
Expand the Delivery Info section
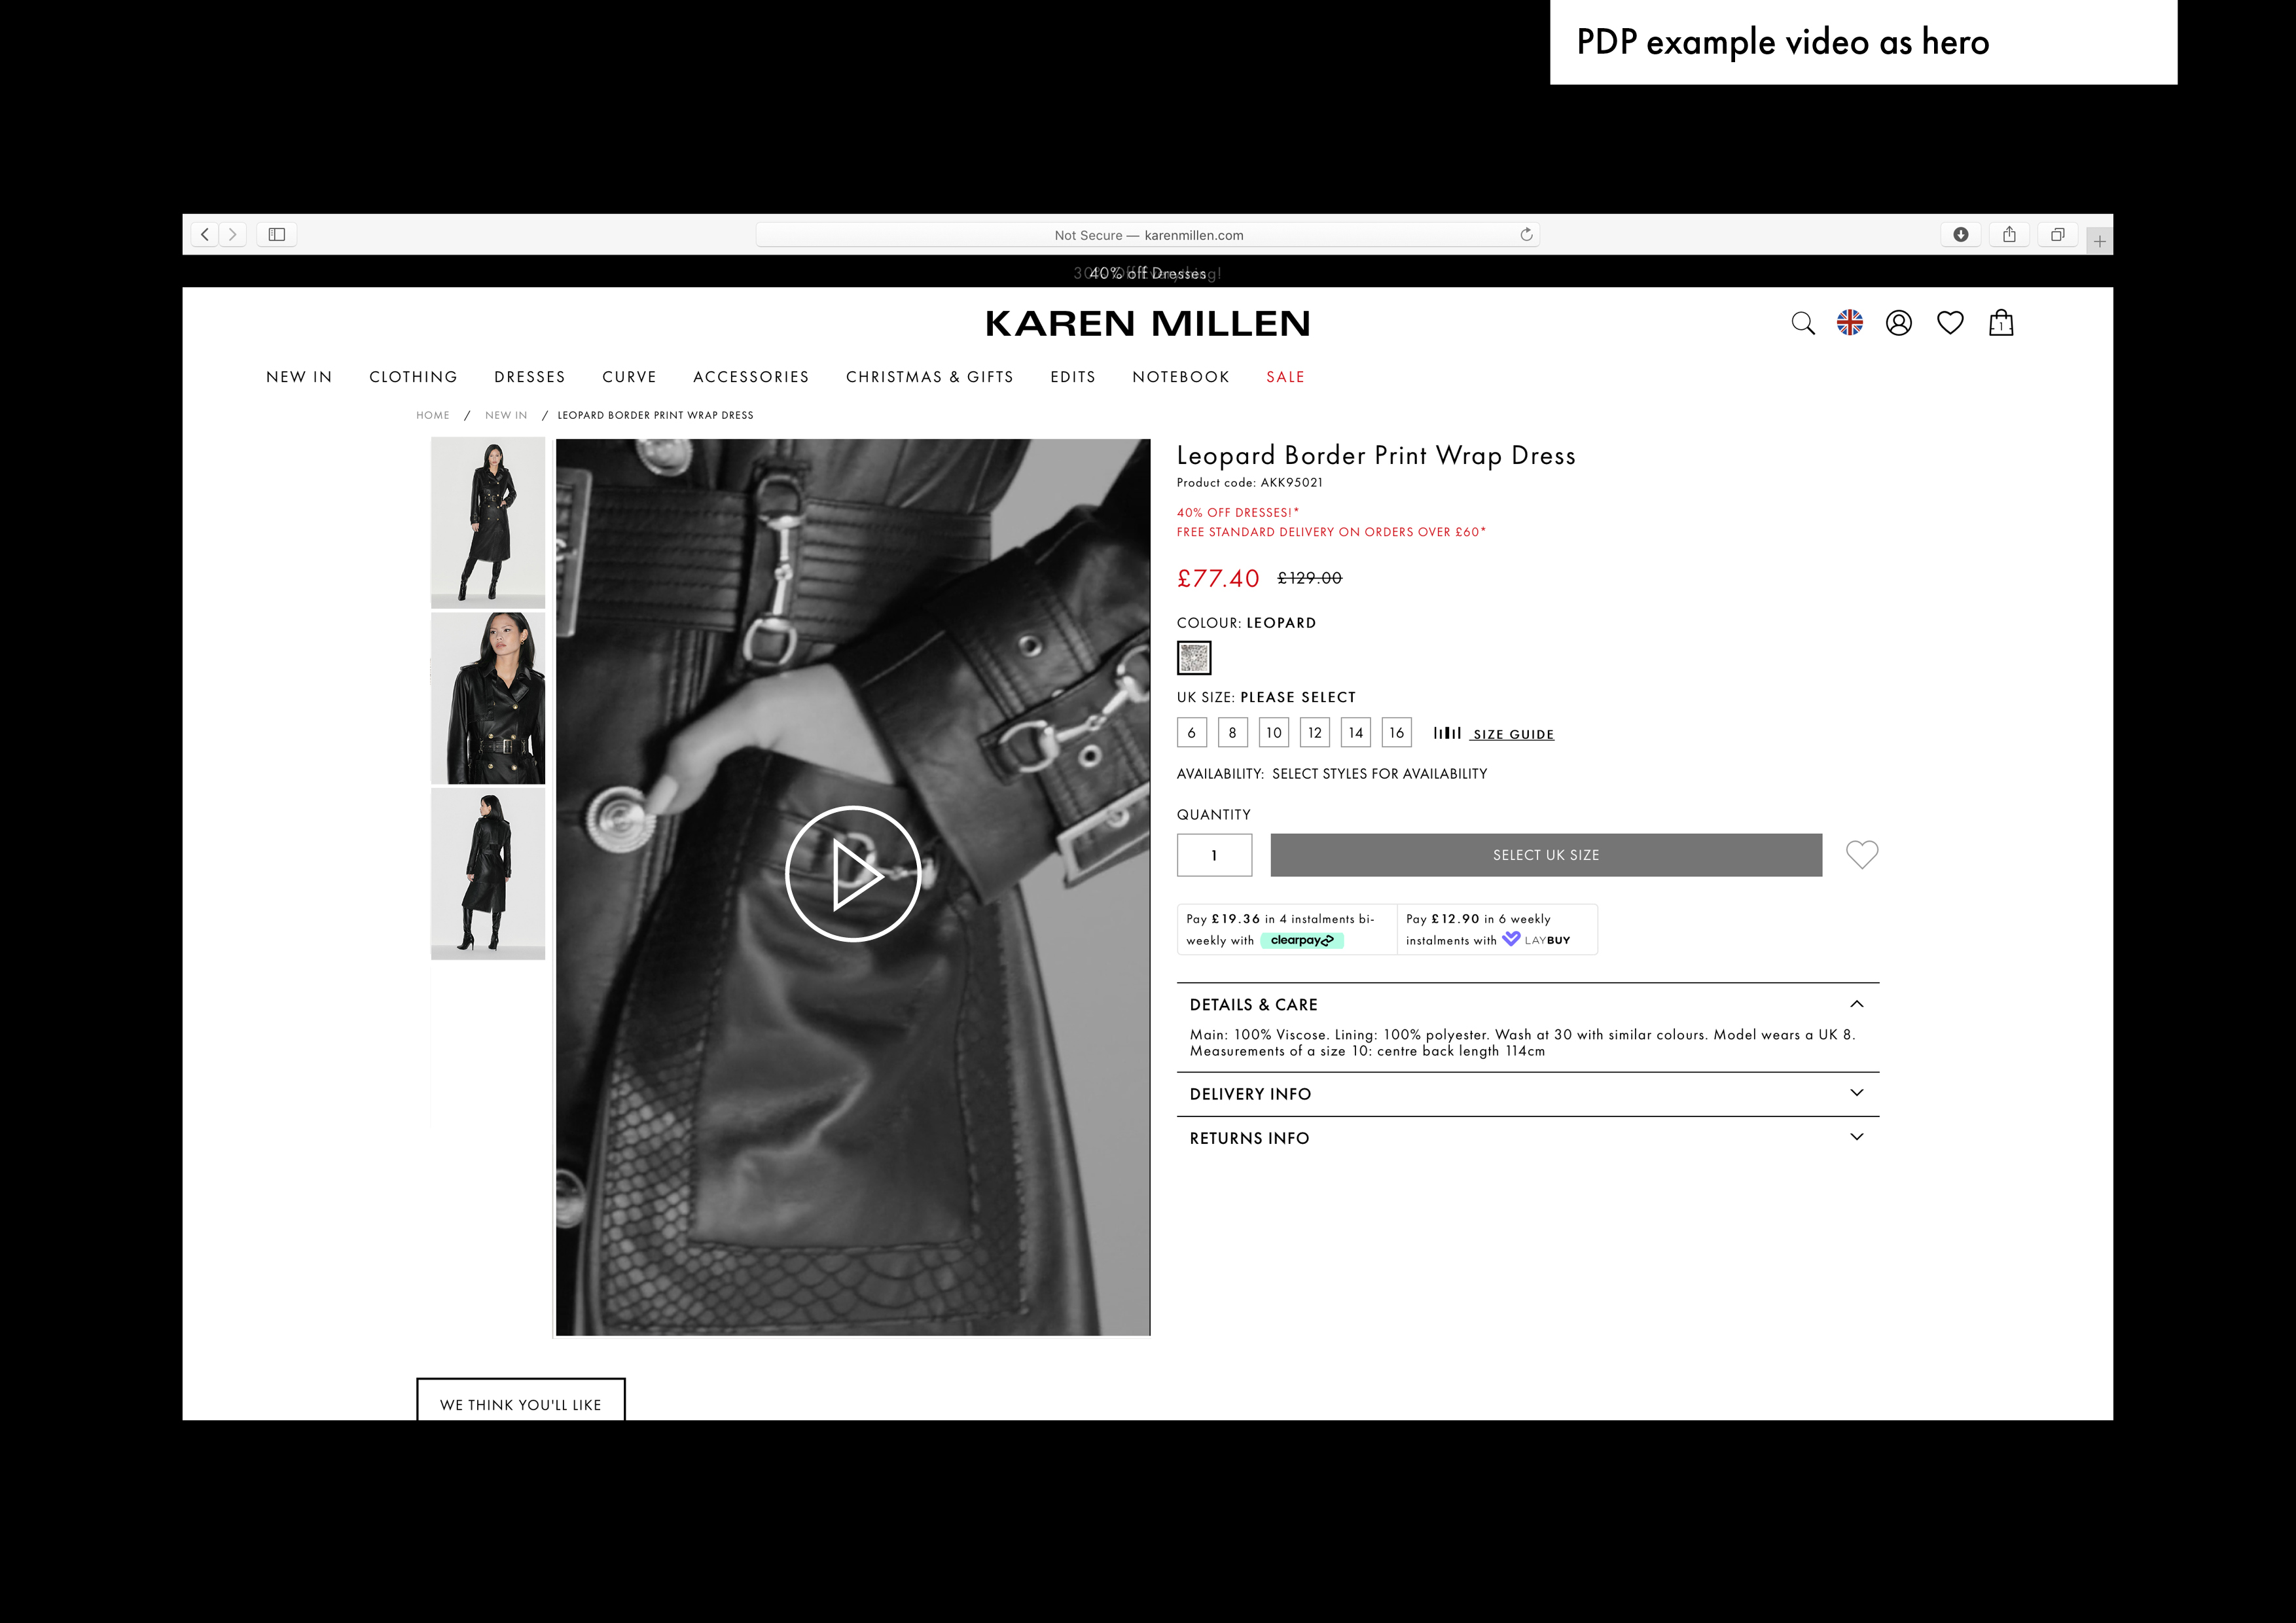[1856, 1093]
